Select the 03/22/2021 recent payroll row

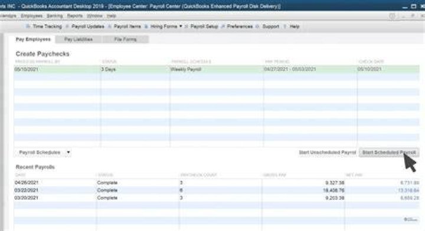(x=217, y=190)
